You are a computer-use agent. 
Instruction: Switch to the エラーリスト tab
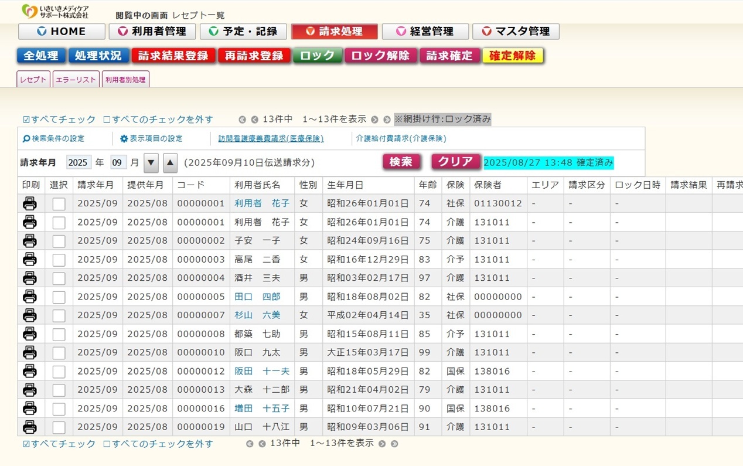click(76, 80)
